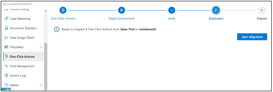Screen dimensions: 273x92
Task: Select One-Click-Actions in the sidebar
Action: [x=23, y=56]
